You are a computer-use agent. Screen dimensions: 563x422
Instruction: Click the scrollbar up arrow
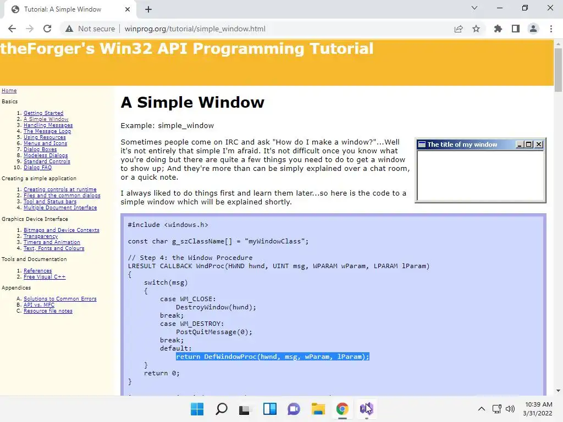coord(558,44)
